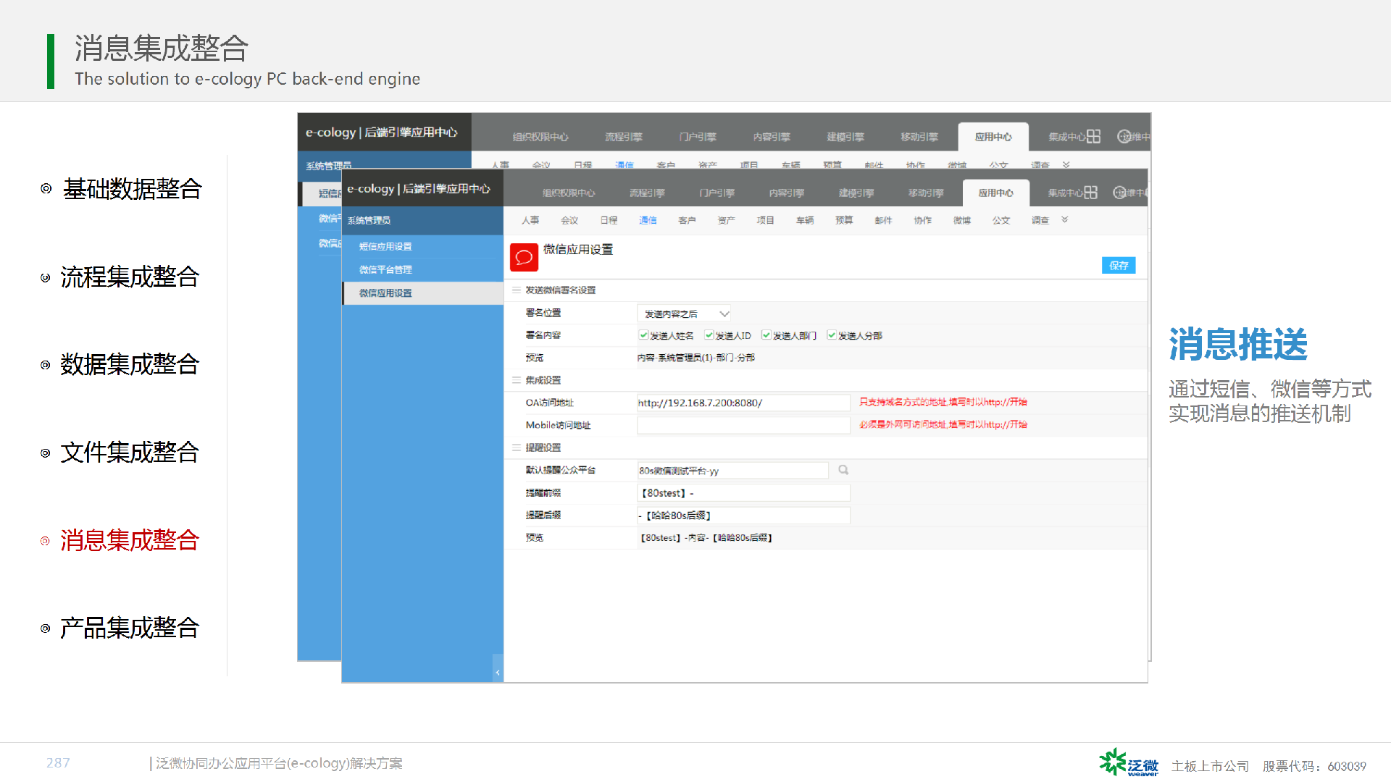Click the grid icon next to 集成中心 in back window
Viewport: 1391px width, 782px height.
tap(1093, 136)
